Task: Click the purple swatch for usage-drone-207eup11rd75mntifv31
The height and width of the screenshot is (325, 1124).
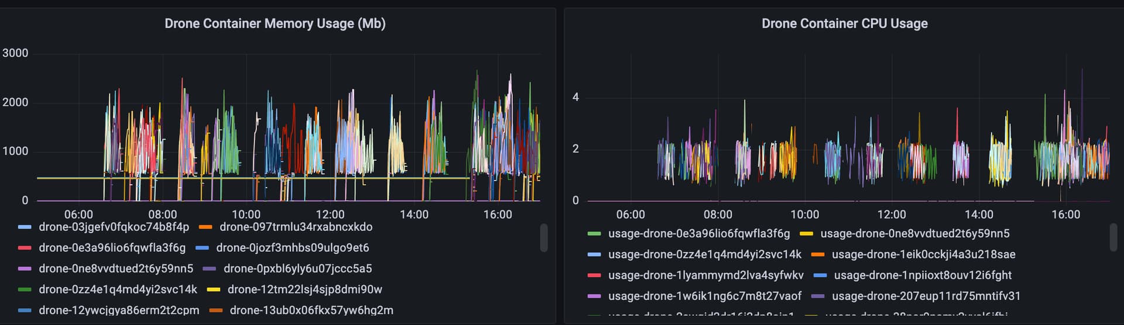Action: (818, 296)
